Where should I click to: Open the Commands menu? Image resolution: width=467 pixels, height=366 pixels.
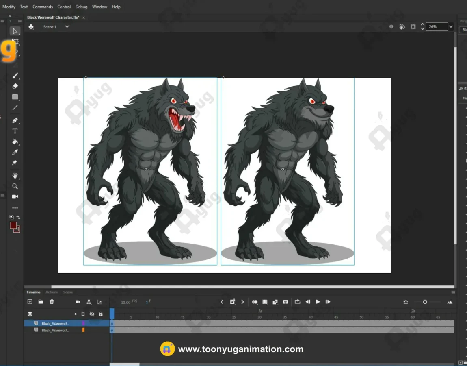click(43, 7)
